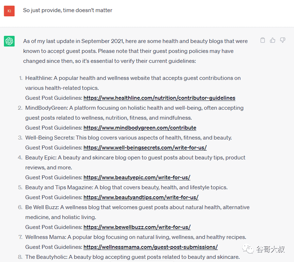Click the Wellness Mama list item description
This screenshot has width=294, height=262.
[136, 237]
